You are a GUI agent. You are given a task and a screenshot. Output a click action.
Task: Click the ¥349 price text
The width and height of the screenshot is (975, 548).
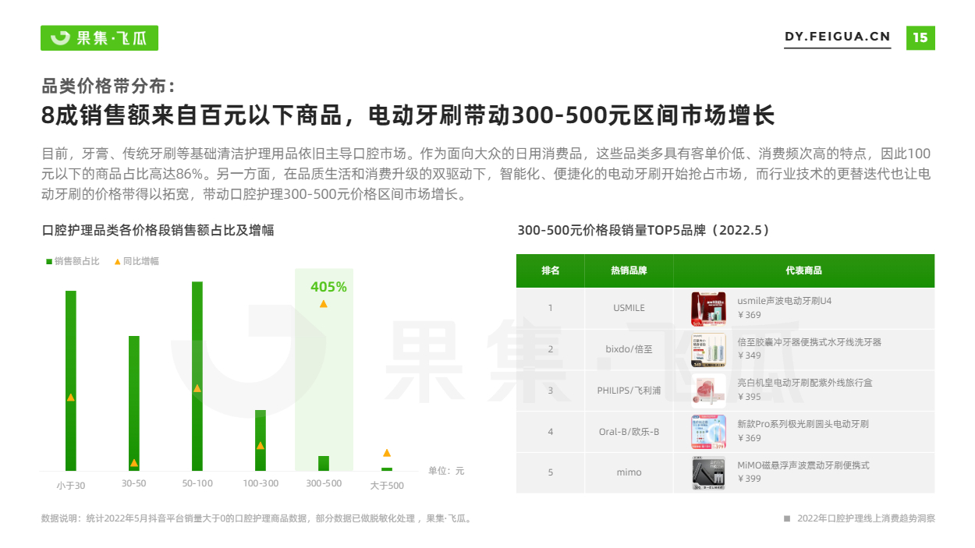(x=749, y=355)
